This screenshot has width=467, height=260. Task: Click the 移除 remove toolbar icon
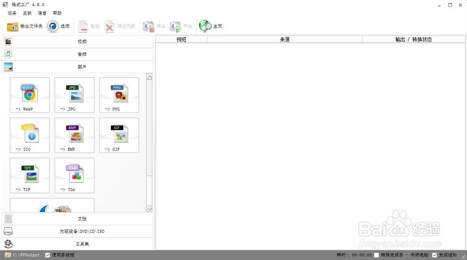(83, 26)
